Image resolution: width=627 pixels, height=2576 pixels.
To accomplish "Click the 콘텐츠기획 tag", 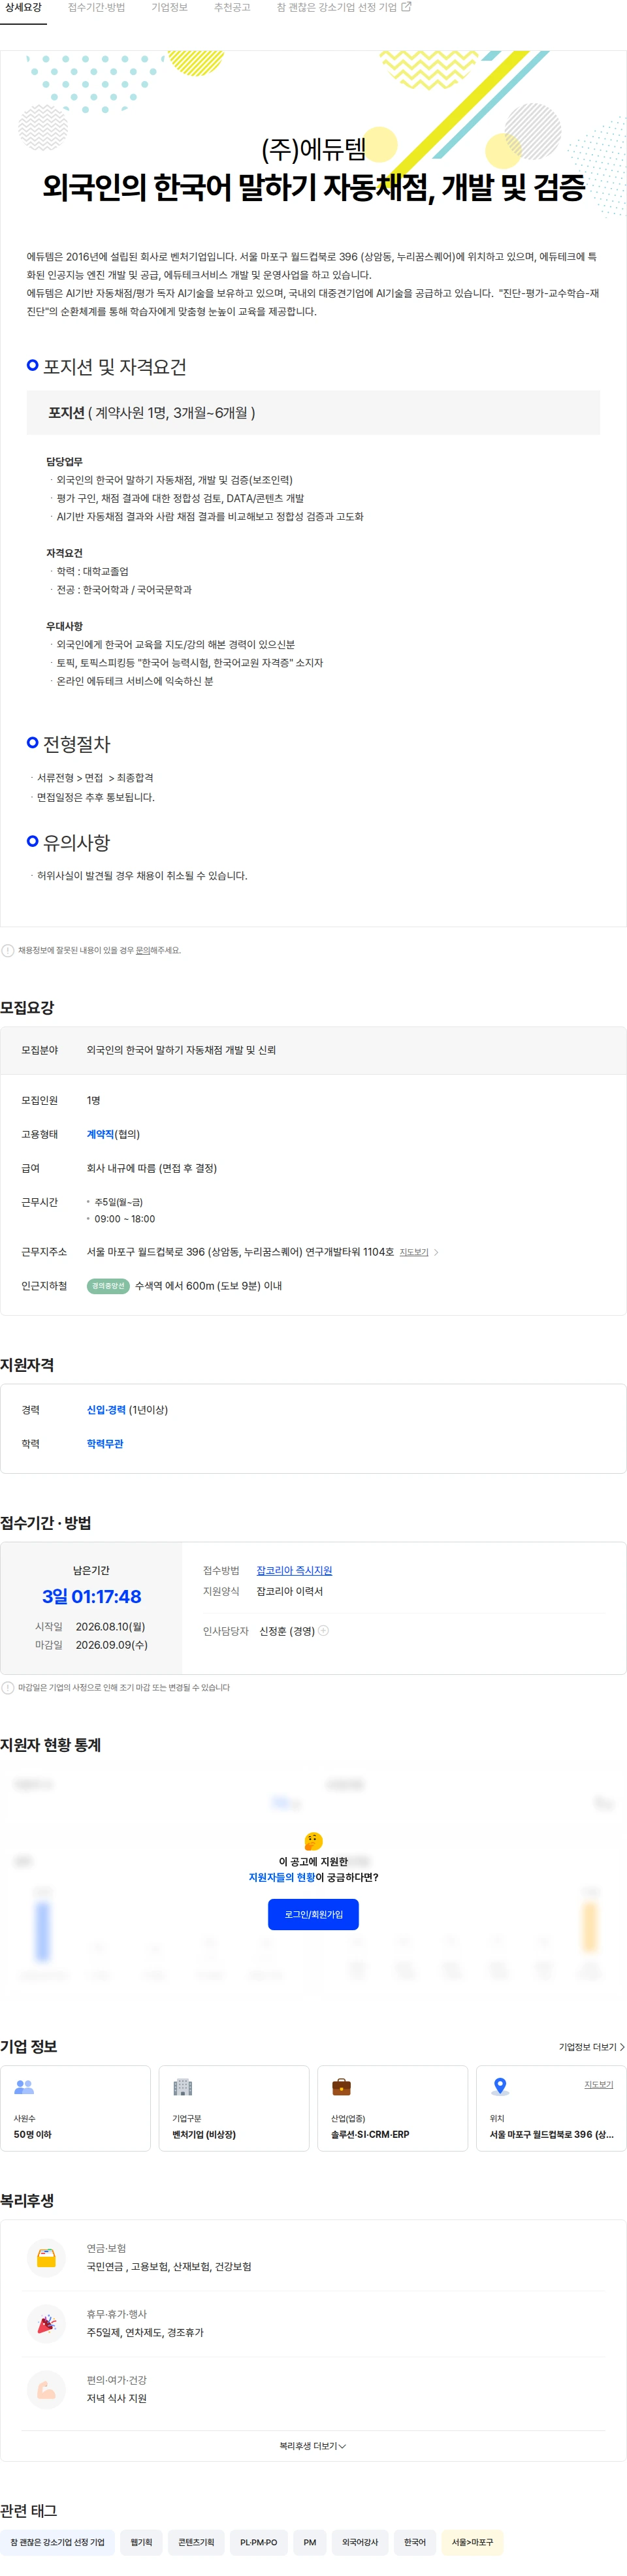I will pyautogui.click(x=196, y=2542).
